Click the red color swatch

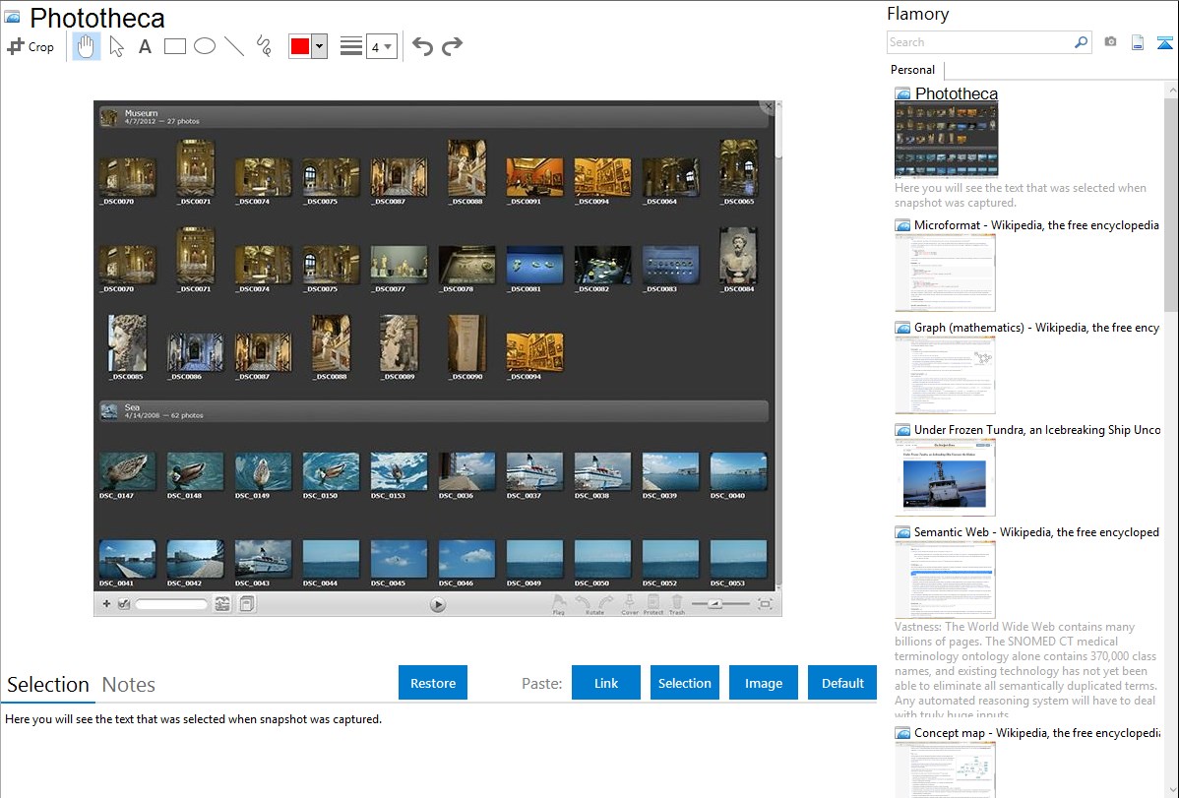(300, 46)
